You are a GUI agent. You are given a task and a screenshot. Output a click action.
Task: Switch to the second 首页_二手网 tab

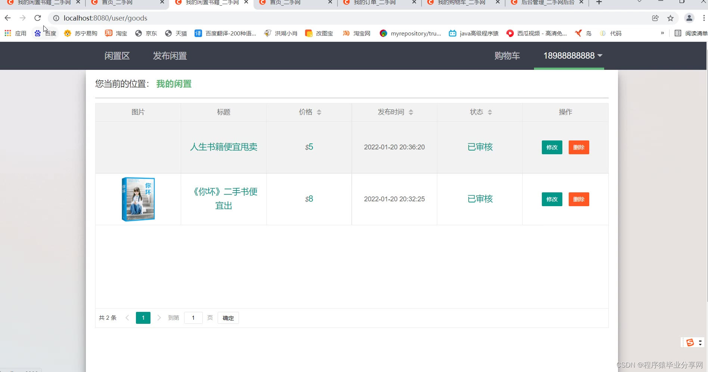(295, 3)
